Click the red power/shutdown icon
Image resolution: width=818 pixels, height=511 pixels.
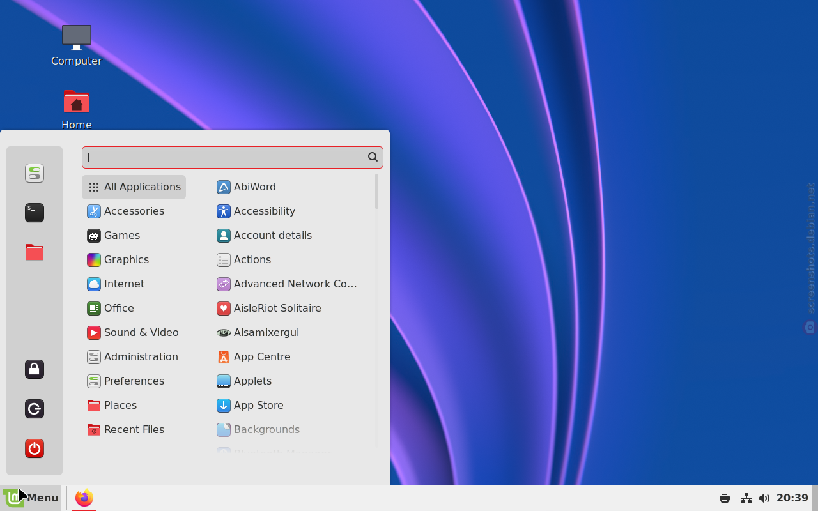[x=35, y=448]
